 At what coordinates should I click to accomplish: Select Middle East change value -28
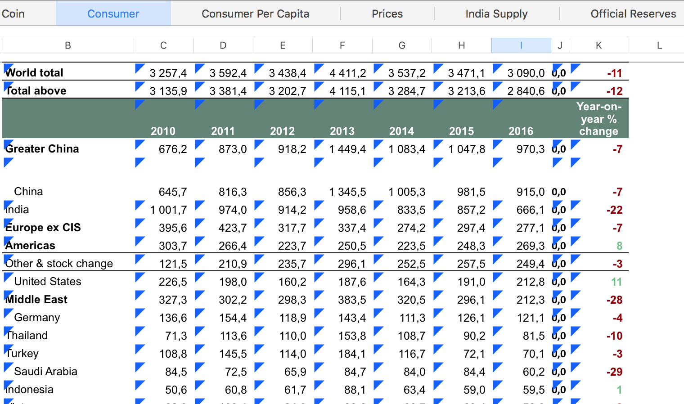[614, 300]
